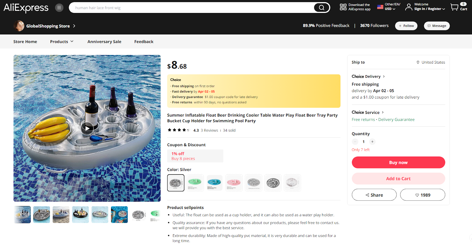Screen dimensions: 472x244
Task: Click into the search input field
Action: [192, 8]
